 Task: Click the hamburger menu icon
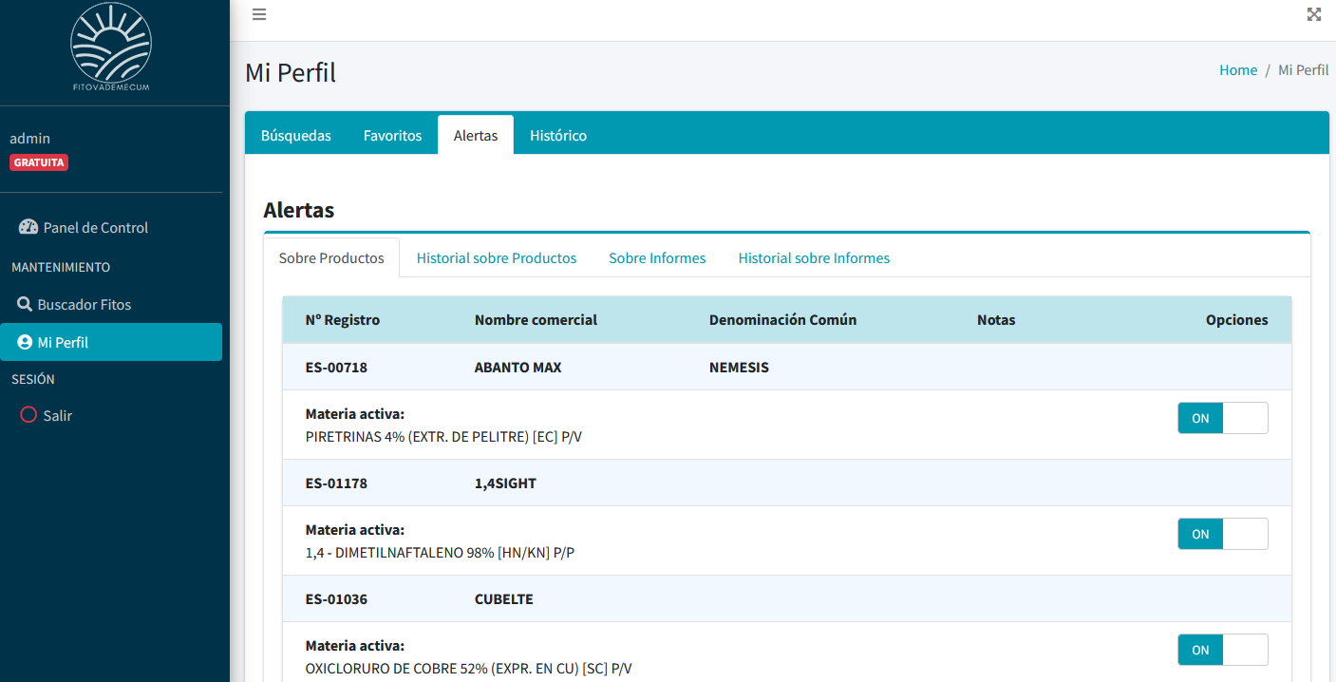[x=259, y=14]
